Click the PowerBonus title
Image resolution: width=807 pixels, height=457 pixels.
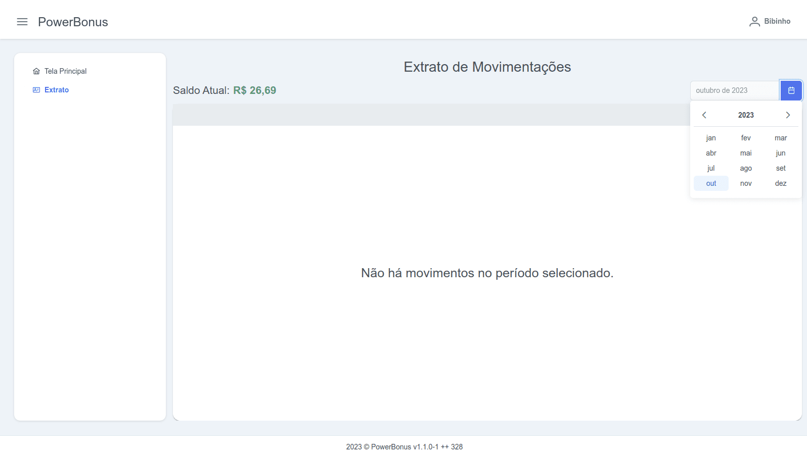point(73,22)
